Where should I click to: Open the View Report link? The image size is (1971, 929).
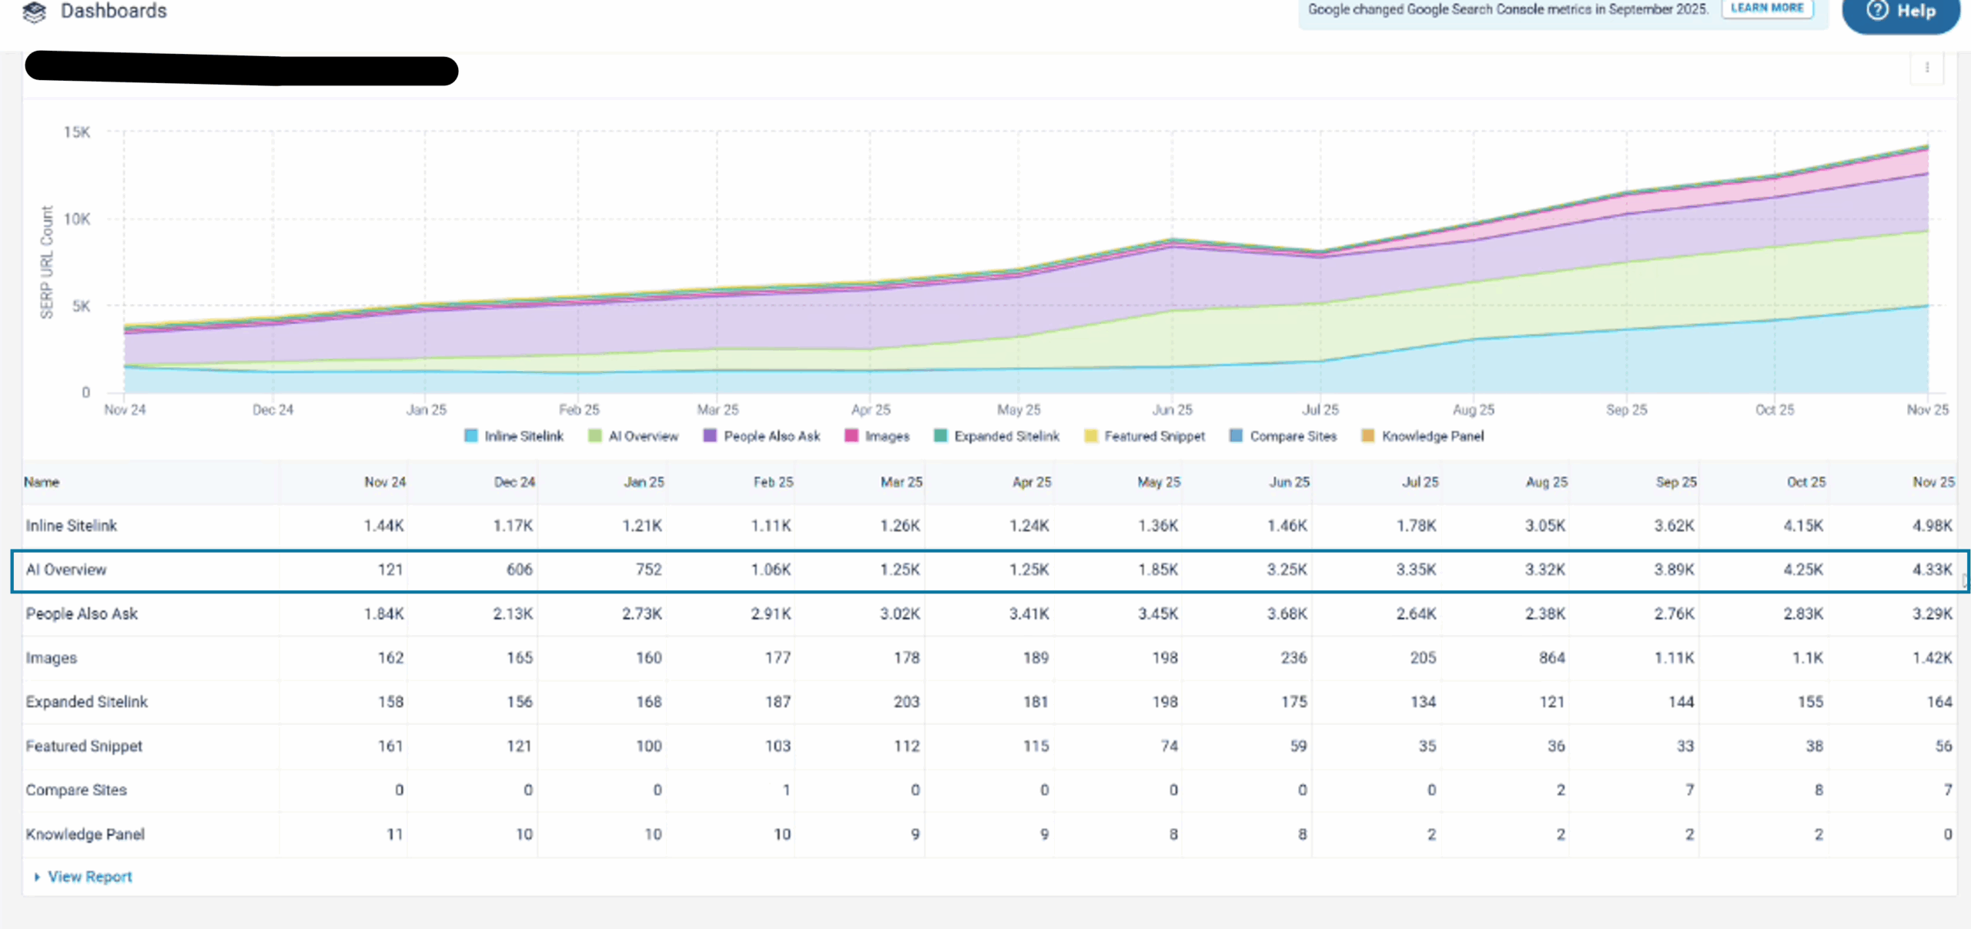pyautogui.click(x=90, y=877)
